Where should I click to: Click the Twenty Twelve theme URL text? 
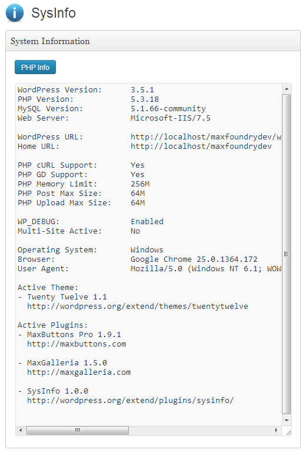(138, 307)
